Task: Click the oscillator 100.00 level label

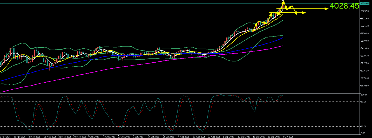Action: click(x=364, y=95)
